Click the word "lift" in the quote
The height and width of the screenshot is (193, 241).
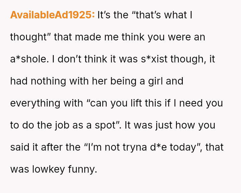(x=137, y=103)
